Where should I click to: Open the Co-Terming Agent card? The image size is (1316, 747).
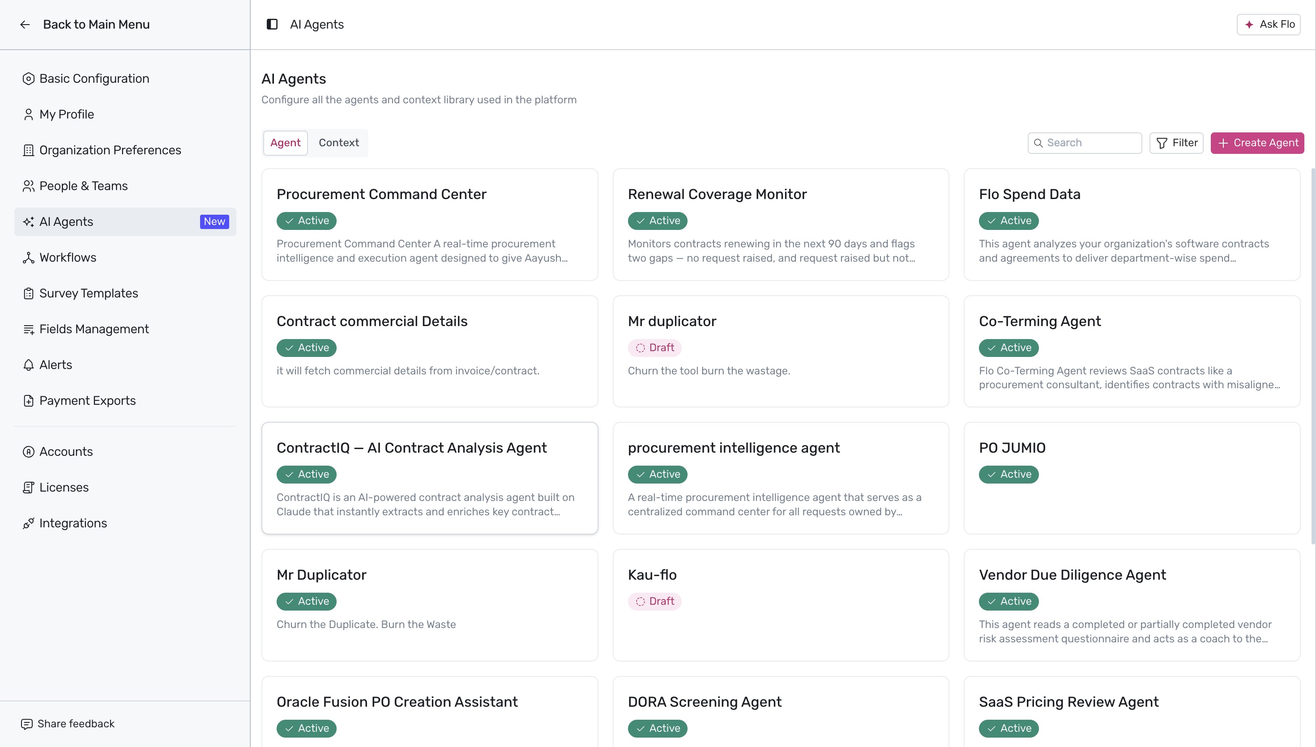coord(1132,352)
